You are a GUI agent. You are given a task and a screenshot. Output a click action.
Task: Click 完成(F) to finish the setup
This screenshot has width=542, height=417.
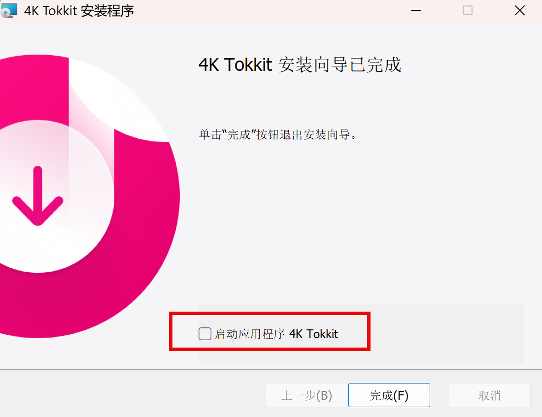click(x=389, y=395)
